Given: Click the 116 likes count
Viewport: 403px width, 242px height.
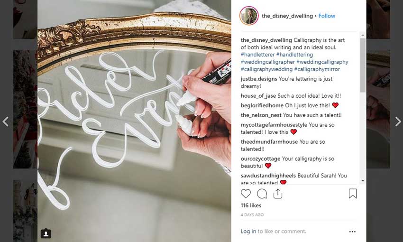Looking at the screenshot, I should point(251,205).
